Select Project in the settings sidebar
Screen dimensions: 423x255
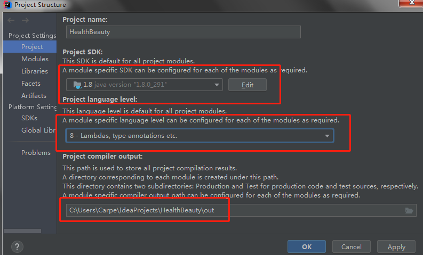coord(32,47)
